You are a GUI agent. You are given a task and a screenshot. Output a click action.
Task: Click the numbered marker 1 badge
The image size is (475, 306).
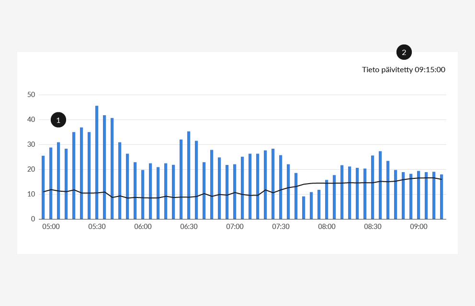click(x=58, y=120)
